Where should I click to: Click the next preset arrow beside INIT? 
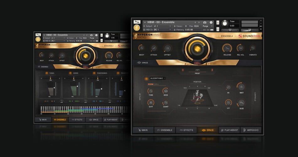point(212,70)
